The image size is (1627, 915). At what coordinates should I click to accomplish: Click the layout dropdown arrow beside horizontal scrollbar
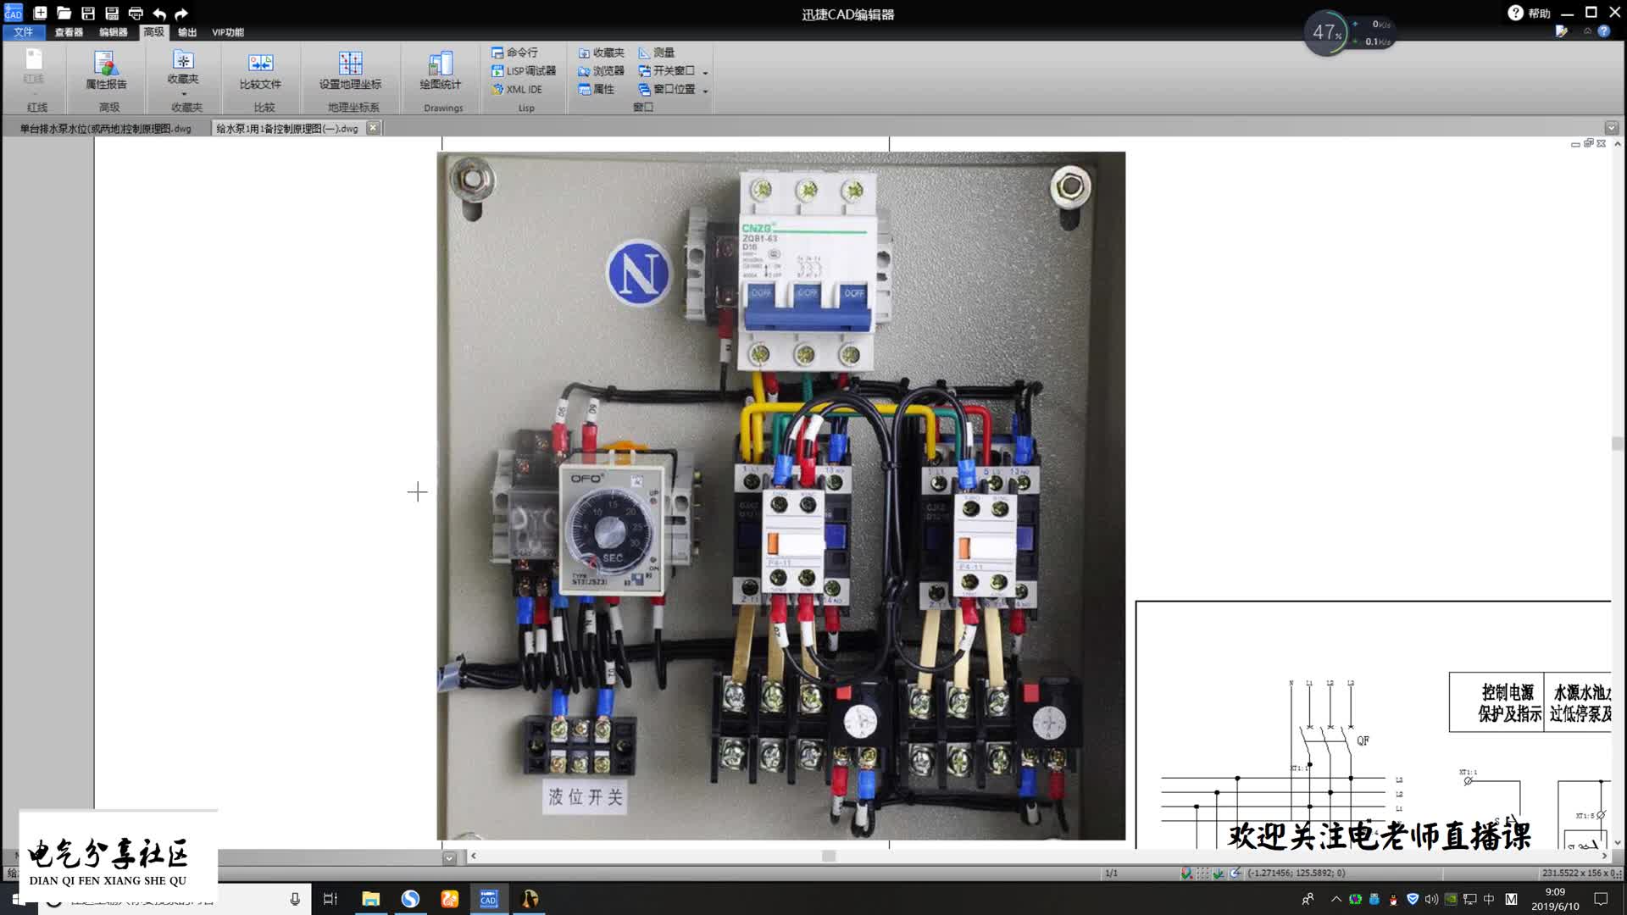tap(449, 857)
